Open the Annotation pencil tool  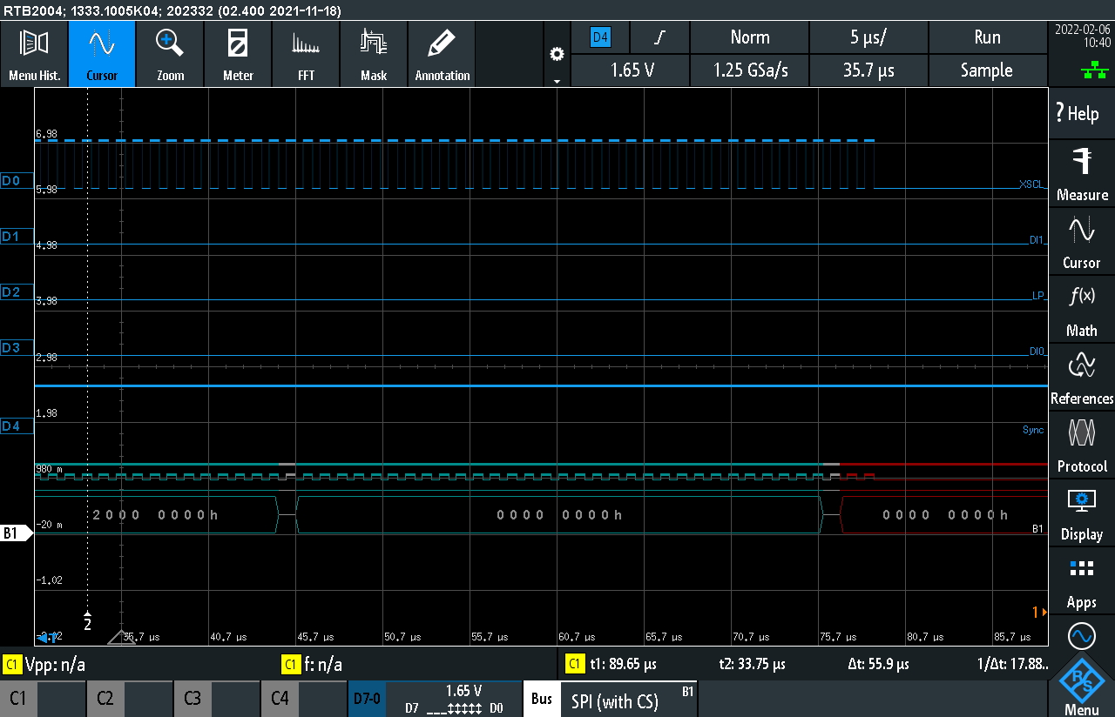click(442, 54)
